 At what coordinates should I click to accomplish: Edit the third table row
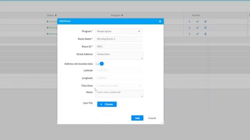[197, 34]
